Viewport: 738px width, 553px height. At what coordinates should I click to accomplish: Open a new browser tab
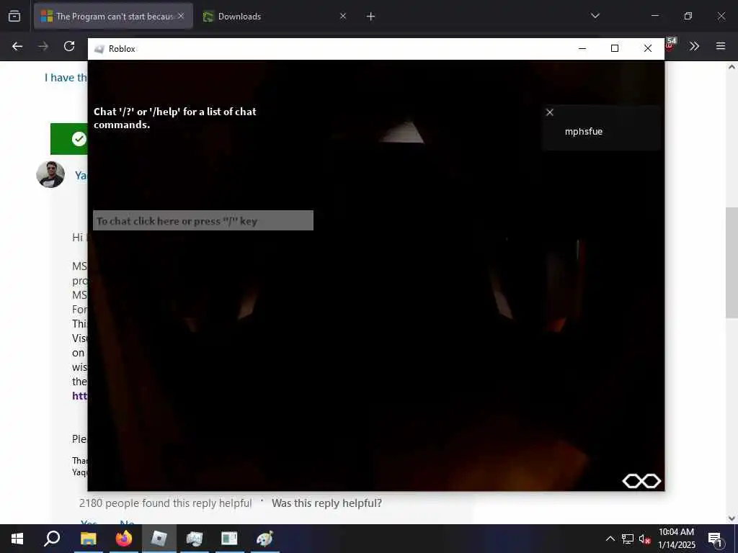click(x=371, y=17)
